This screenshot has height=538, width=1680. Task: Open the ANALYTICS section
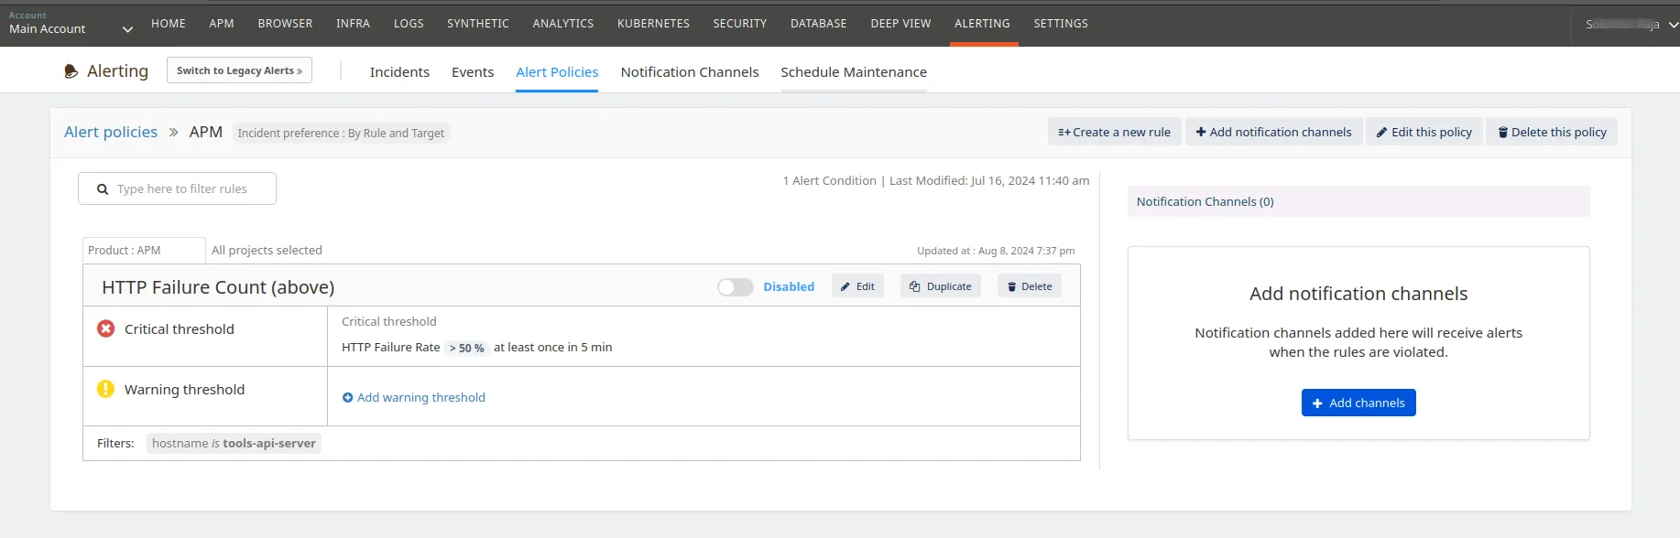coord(563,24)
